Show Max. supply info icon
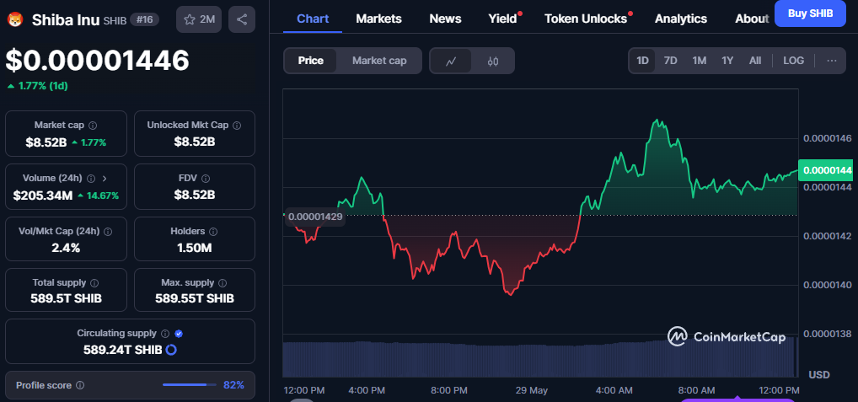This screenshot has width=858, height=402. tap(223, 283)
